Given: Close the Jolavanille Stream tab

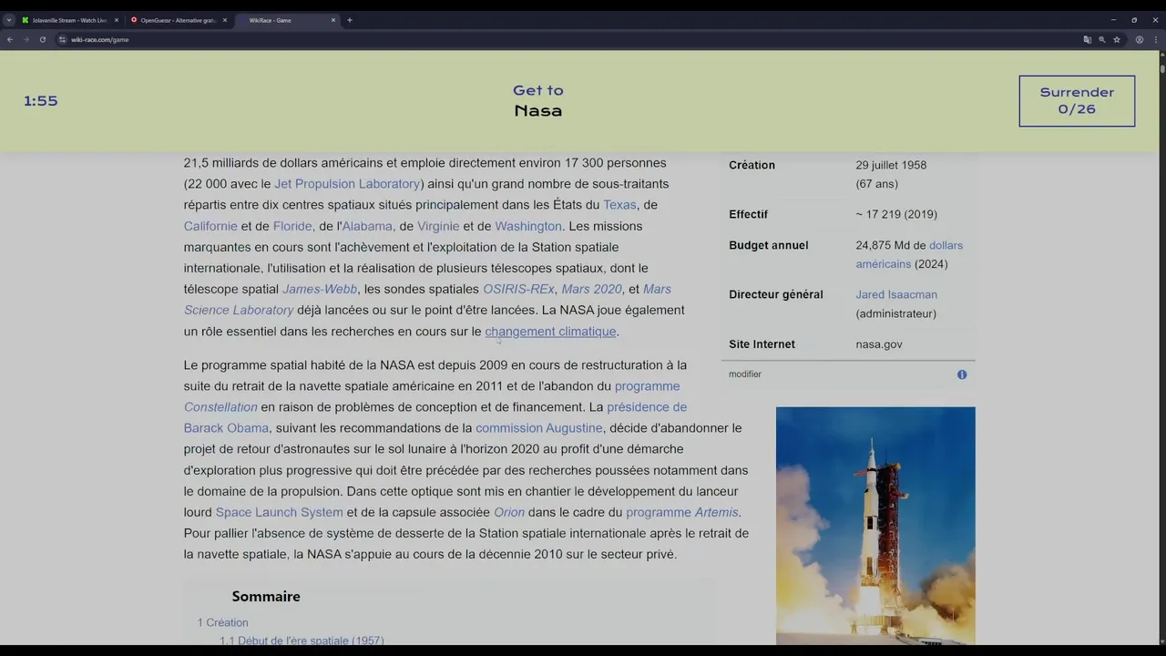Looking at the screenshot, I should (117, 20).
